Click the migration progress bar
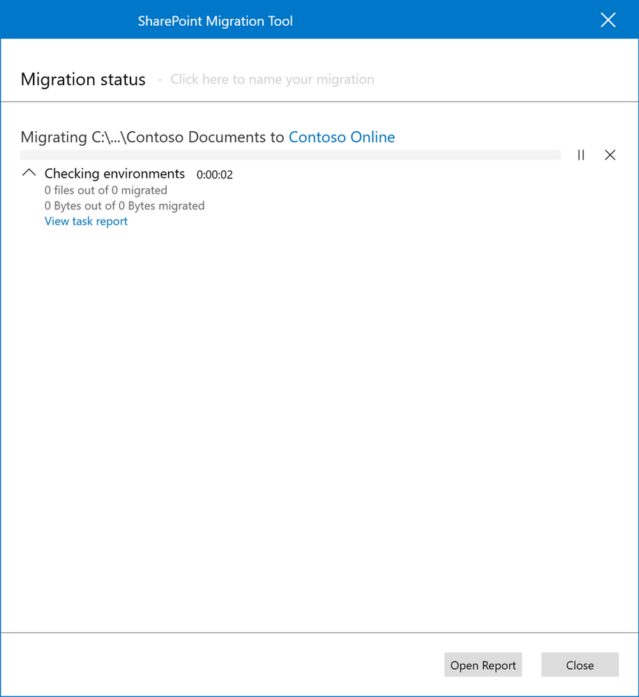 click(x=291, y=155)
